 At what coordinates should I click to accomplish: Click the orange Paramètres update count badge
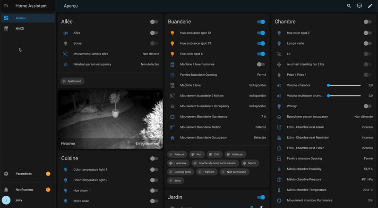click(48, 174)
